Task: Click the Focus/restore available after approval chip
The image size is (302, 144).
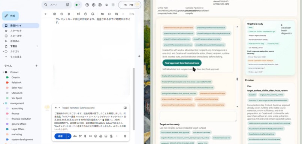Action: [x=175, y=132]
